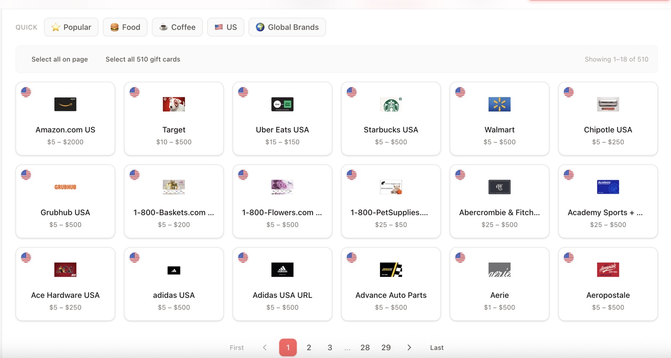Click the Aeropostale red logo
The width and height of the screenshot is (671, 358).
click(x=608, y=269)
